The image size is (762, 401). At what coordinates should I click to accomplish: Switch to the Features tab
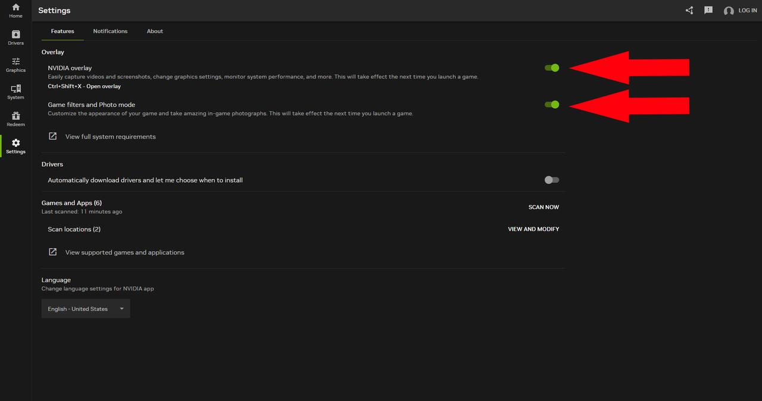[63, 31]
